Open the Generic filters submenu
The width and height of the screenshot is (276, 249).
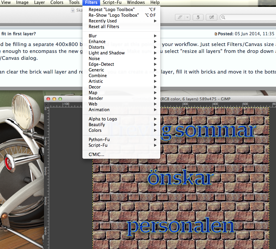[x=121, y=70]
